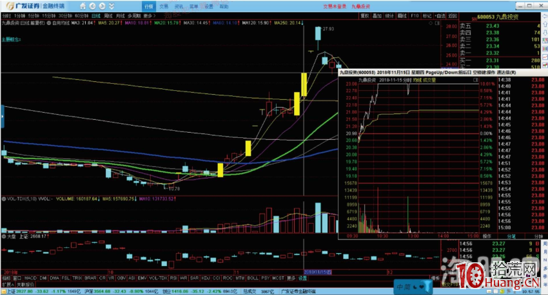Open indicator 设置 settings
The width and height of the screenshot is (548, 295).
302,278
